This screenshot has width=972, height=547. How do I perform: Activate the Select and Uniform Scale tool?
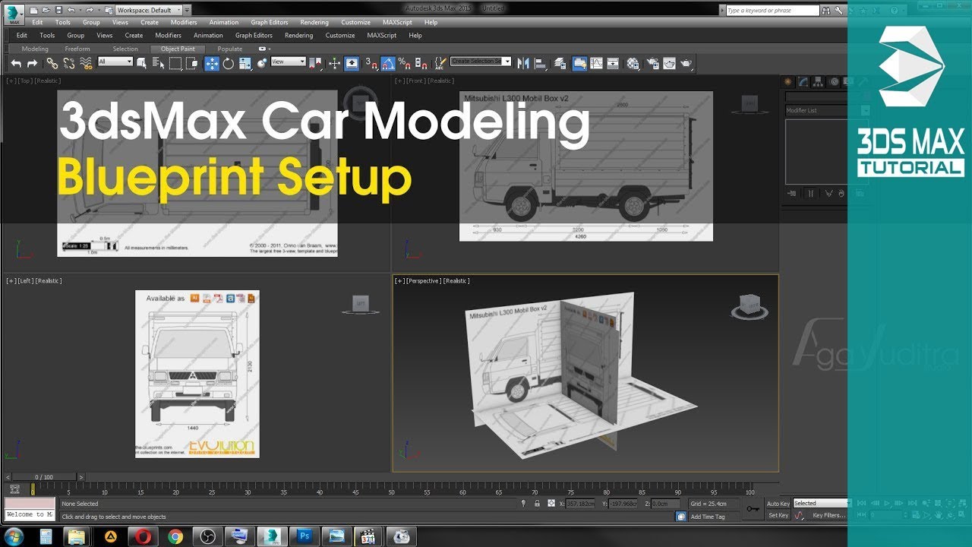click(245, 64)
